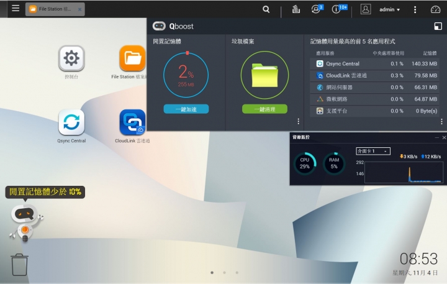Click the CPU 29% gauge
This screenshot has width=447, height=284.
[305, 163]
